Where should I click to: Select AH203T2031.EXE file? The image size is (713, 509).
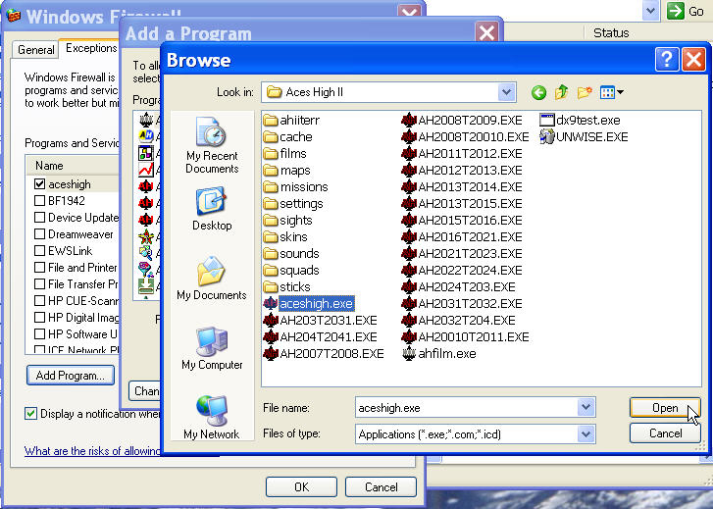tap(320, 321)
